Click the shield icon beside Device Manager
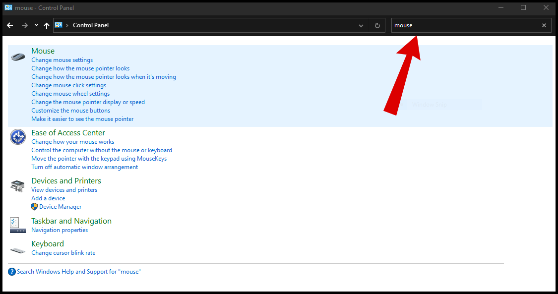558x294 pixels. (x=34, y=207)
